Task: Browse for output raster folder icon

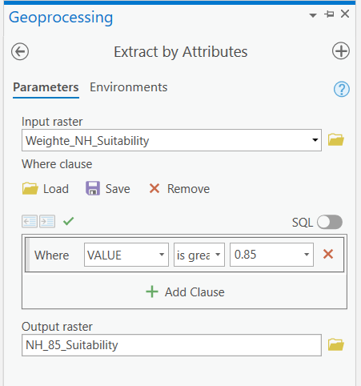Action: tap(336, 344)
